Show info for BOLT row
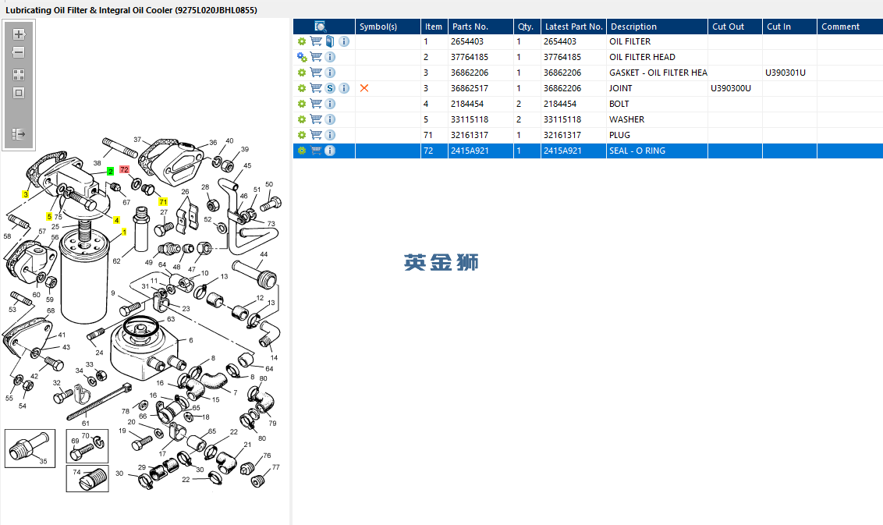This screenshot has height=525, width=883. point(330,104)
